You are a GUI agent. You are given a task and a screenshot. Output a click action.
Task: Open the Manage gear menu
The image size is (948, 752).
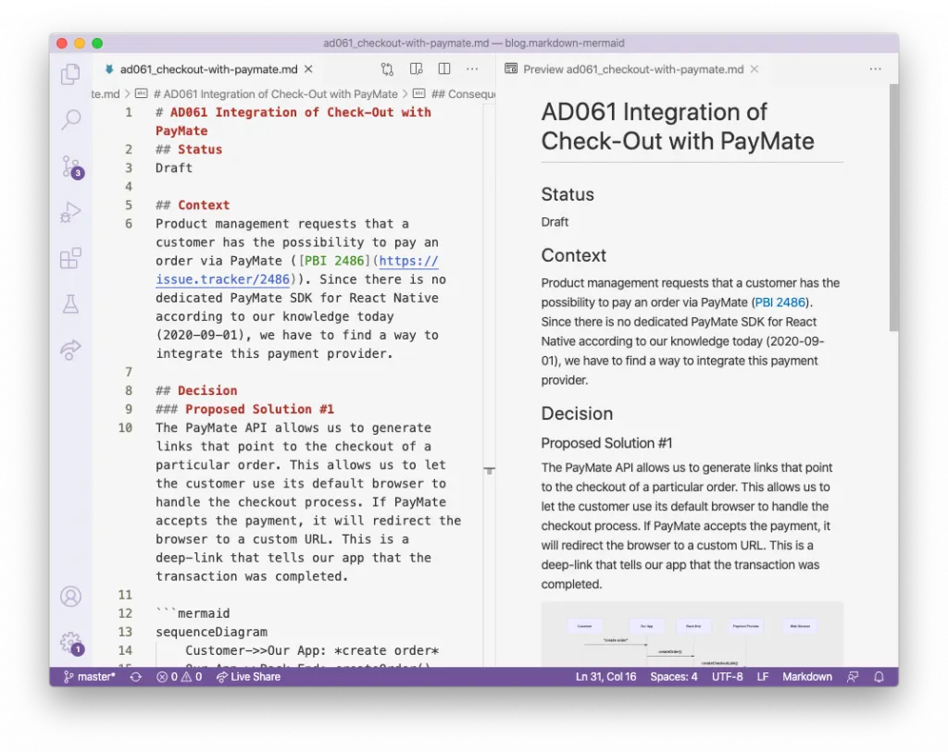point(71,643)
